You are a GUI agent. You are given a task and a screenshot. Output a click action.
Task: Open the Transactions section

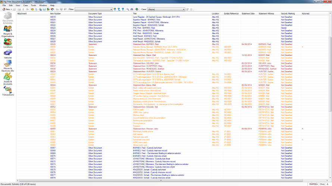click(x=8, y=91)
